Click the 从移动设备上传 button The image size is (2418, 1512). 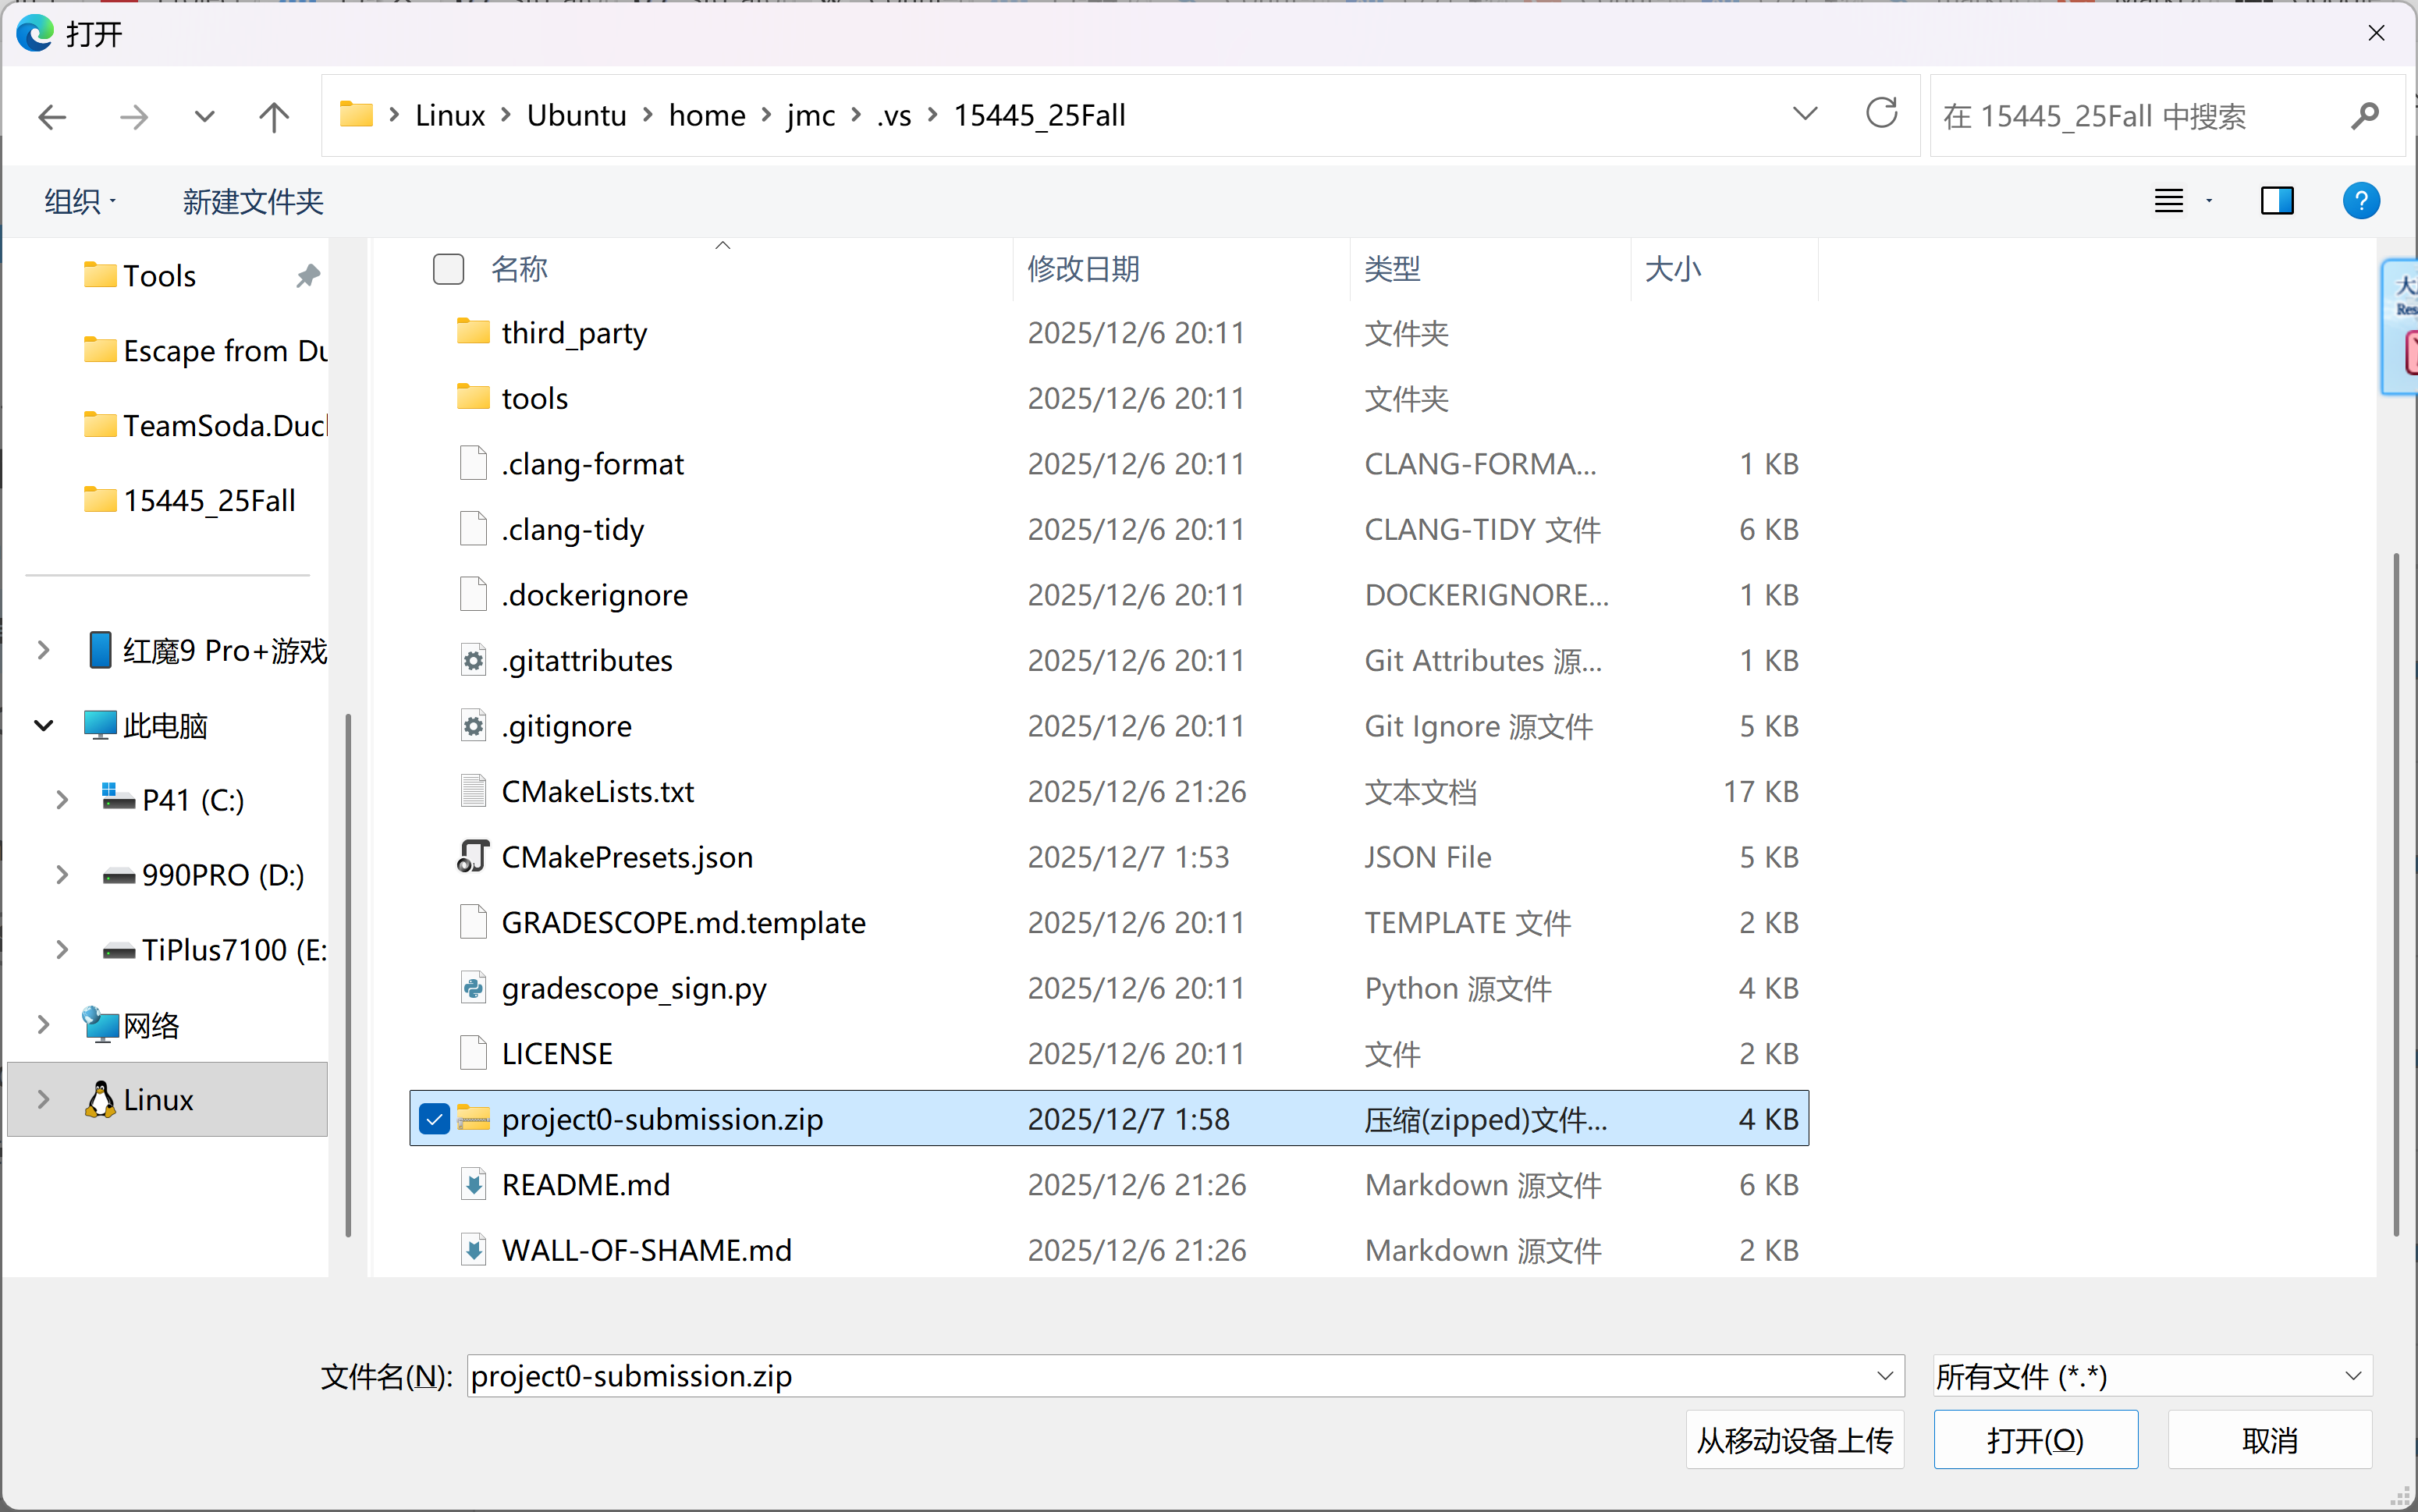(1794, 1440)
